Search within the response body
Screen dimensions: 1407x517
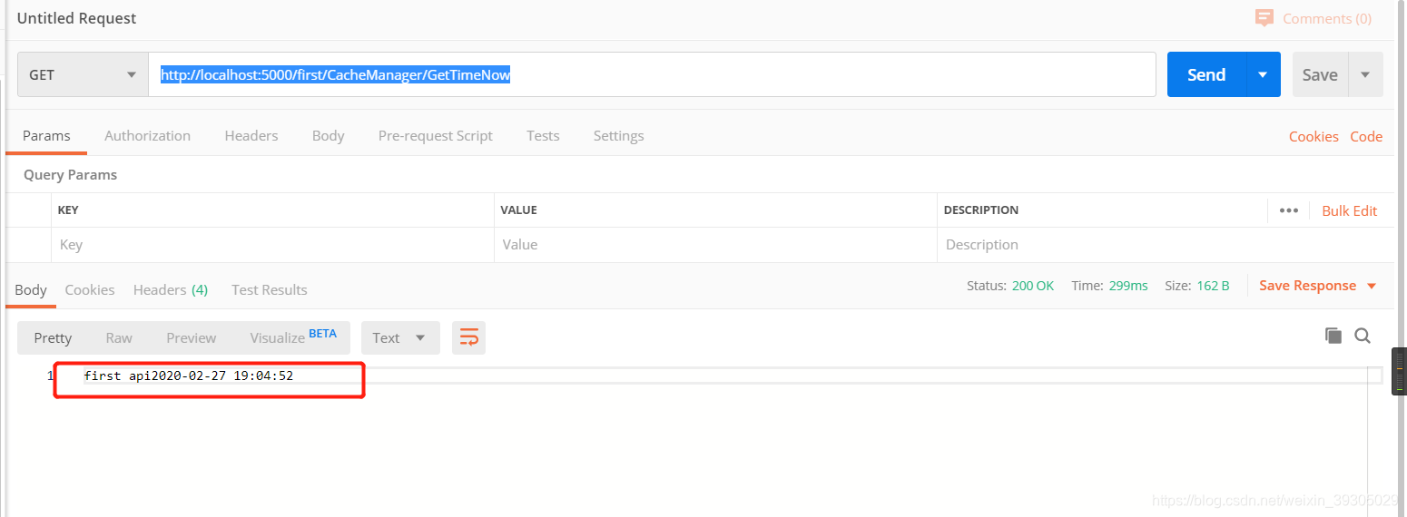[1363, 336]
